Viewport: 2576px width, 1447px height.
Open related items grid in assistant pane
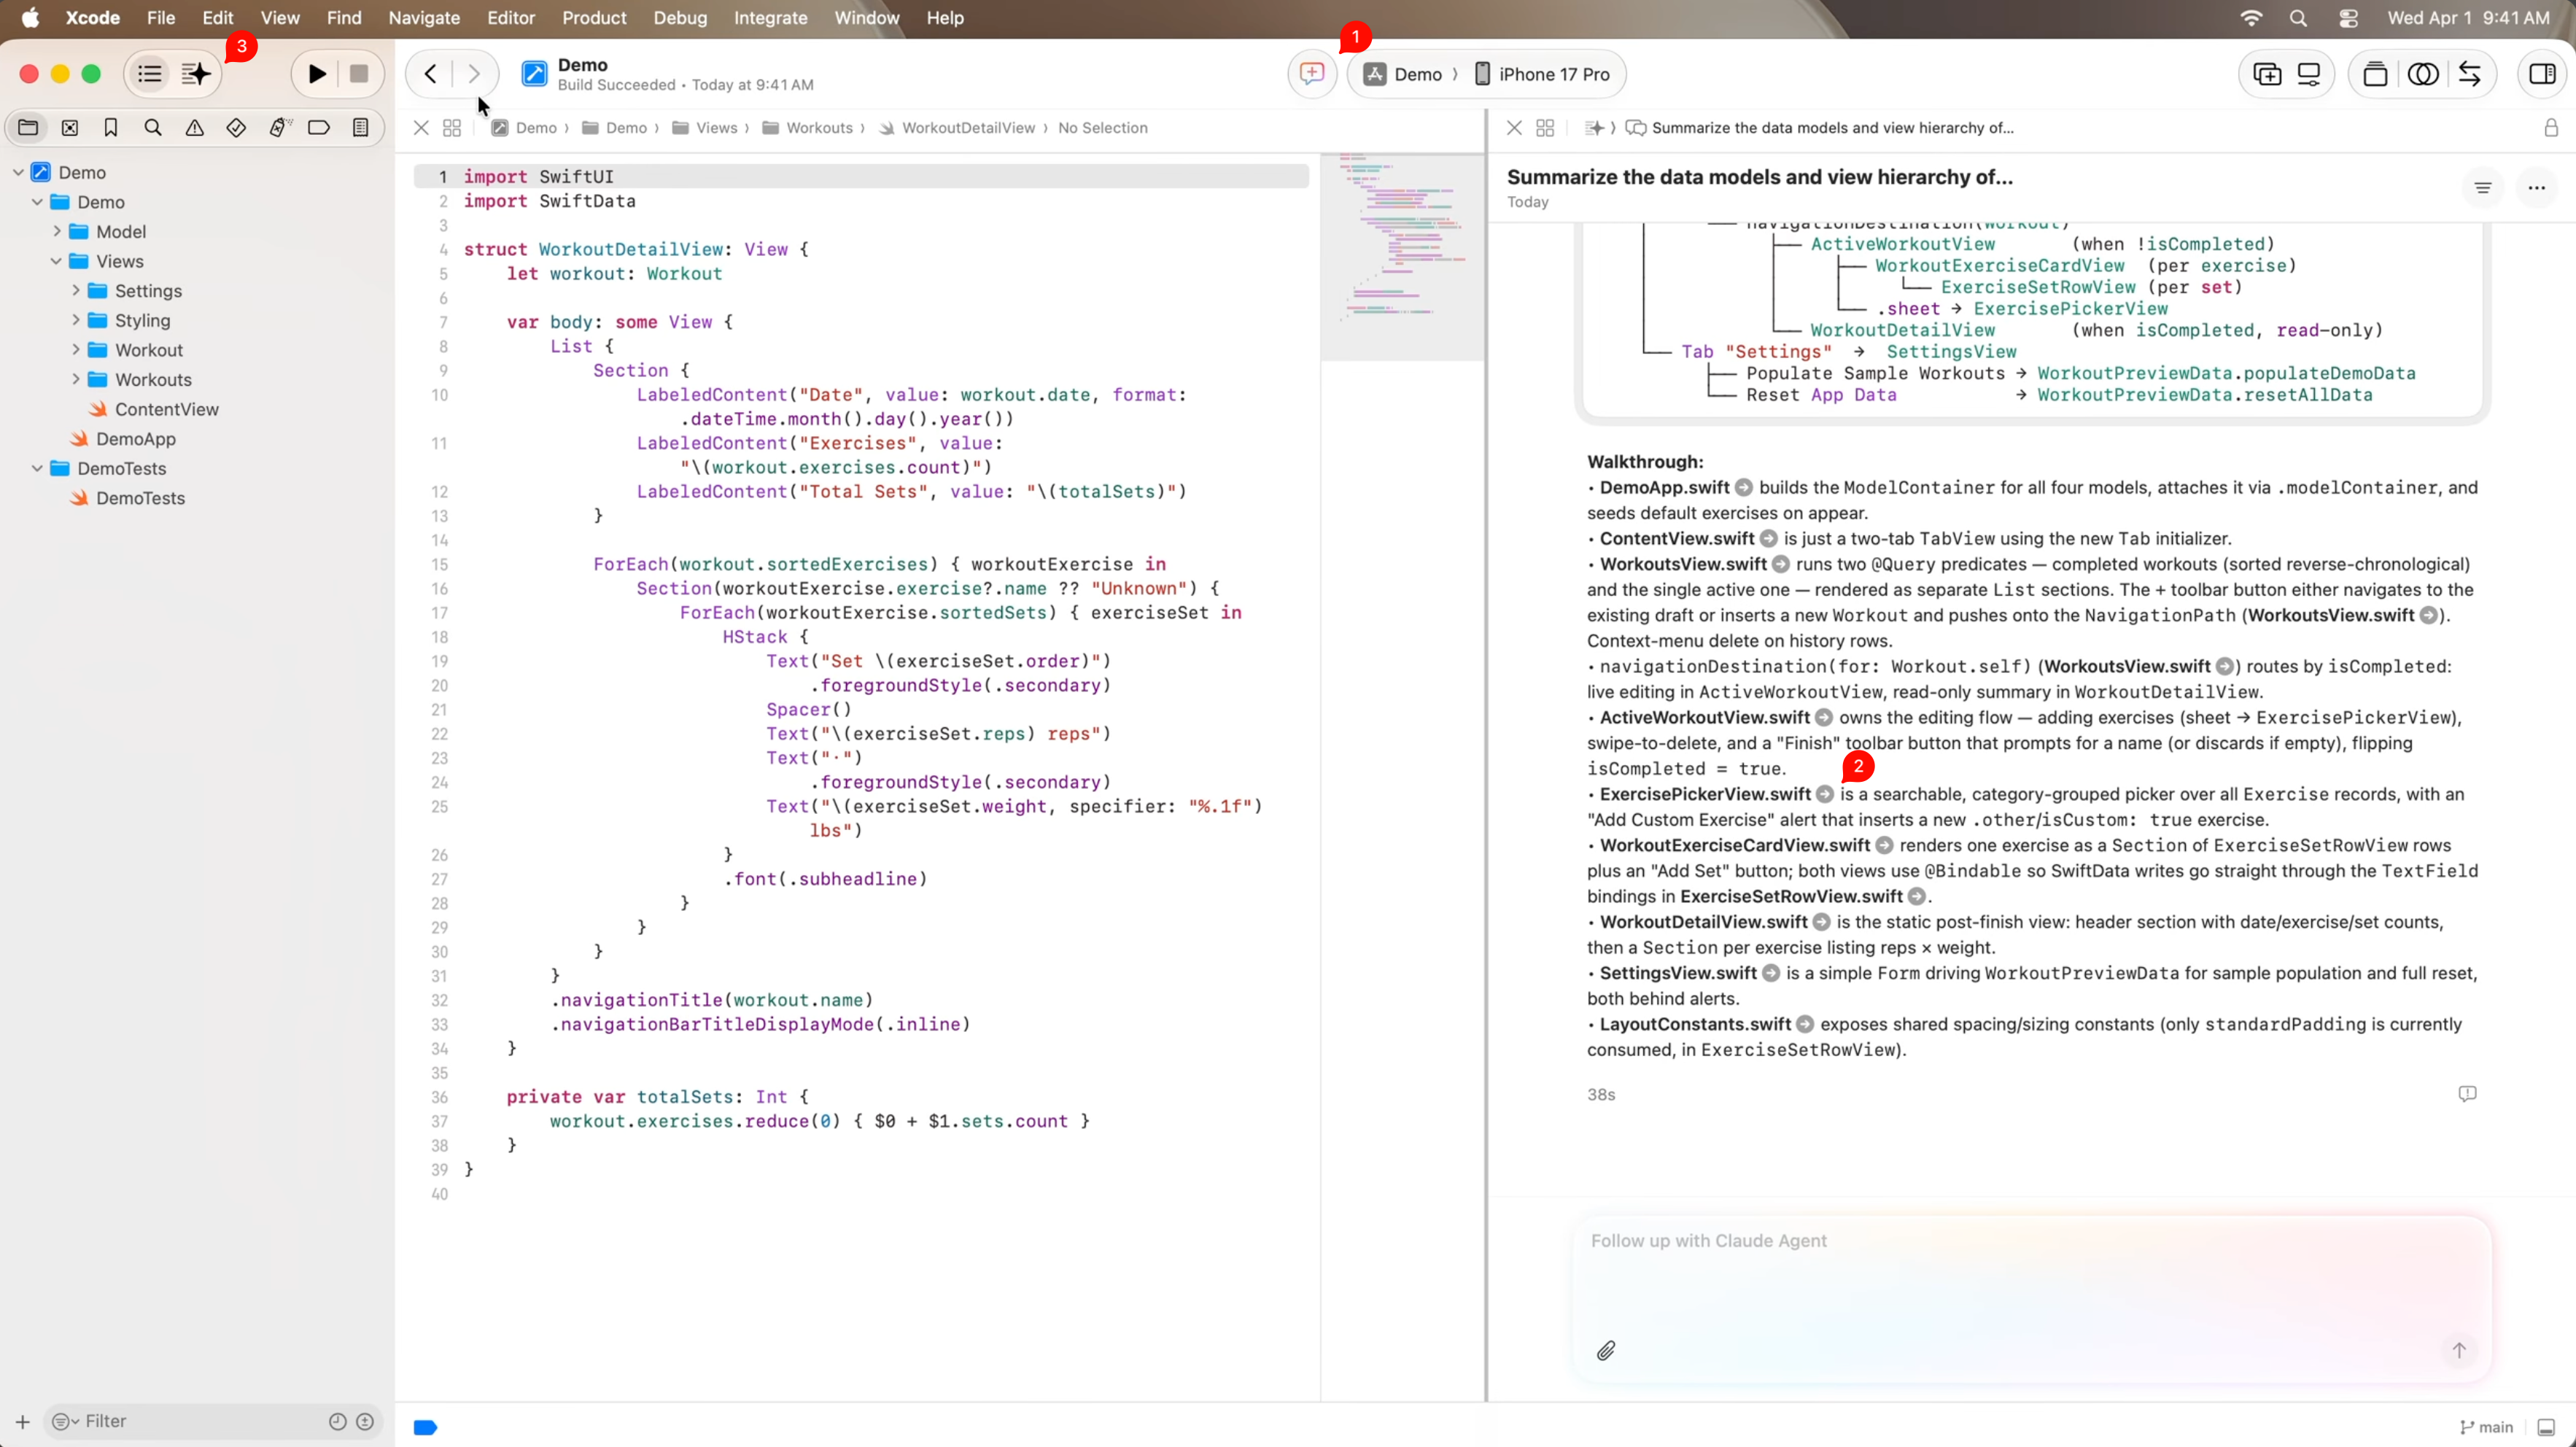coord(1545,128)
